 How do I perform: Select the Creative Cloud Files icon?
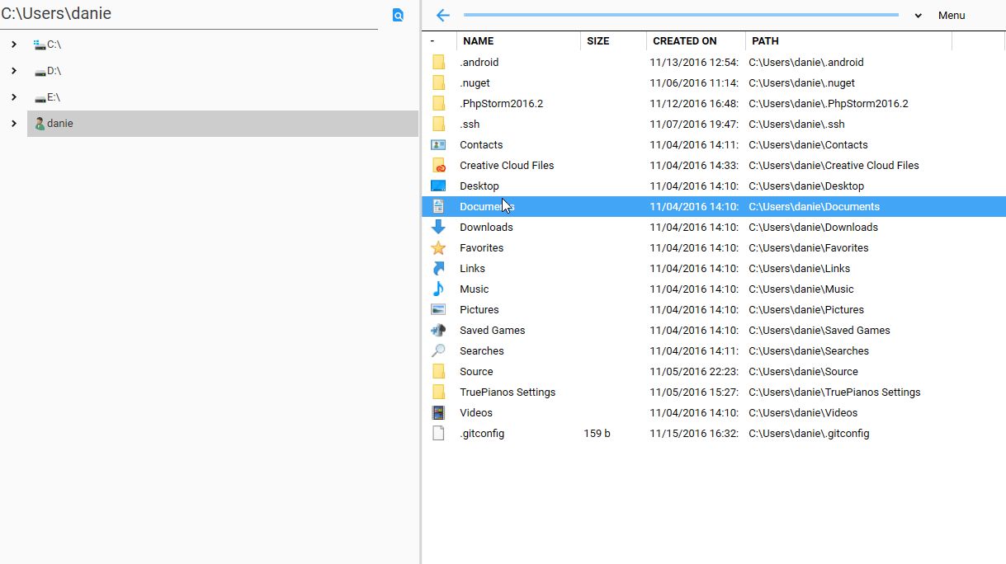[x=437, y=165]
